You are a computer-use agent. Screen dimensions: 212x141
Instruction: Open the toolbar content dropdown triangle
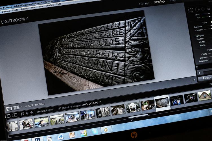pyautogui.click(x=194, y=80)
